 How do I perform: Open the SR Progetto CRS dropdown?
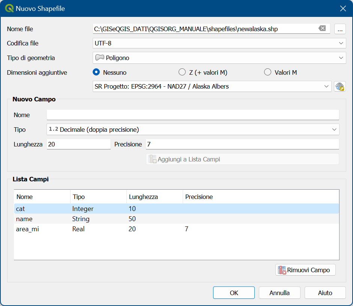pos(212,86)
